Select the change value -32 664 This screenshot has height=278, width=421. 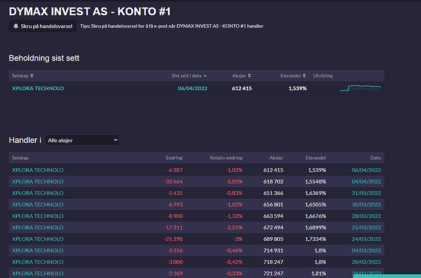tap(173, 182)
